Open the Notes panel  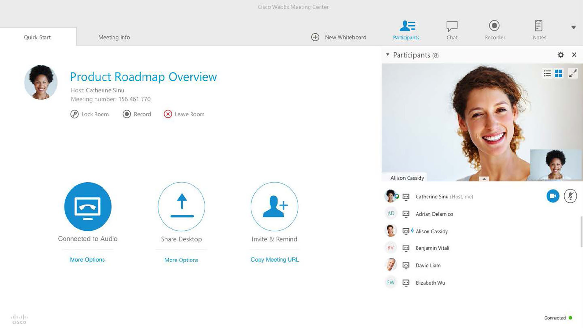point(539,30)
